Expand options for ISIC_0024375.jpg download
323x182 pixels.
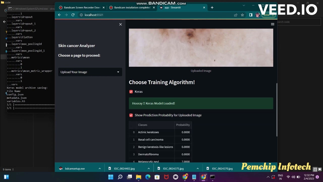coord(198,169)
